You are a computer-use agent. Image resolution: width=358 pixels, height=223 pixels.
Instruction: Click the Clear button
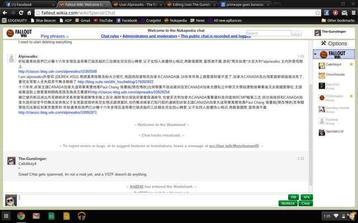[305, 203]
